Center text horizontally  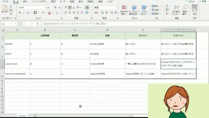coord(70,13)
